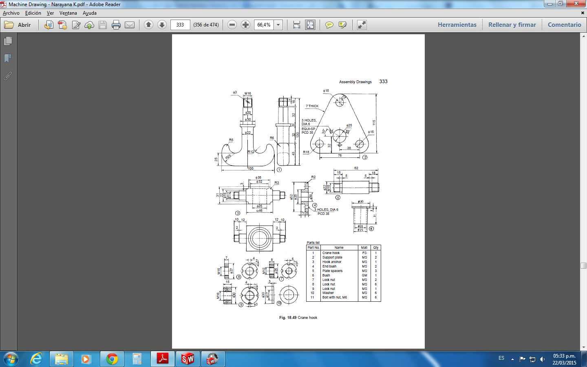Go to next page arrow
Screen dimensions: 587x367
click(162, 25)
